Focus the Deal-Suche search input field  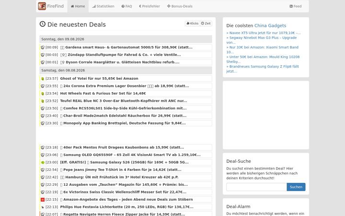(256, 187)
